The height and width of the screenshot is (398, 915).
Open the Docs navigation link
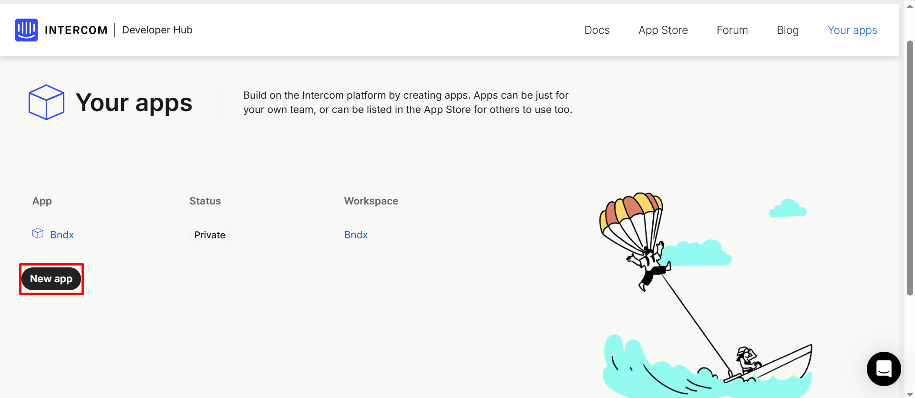point(597,30)
